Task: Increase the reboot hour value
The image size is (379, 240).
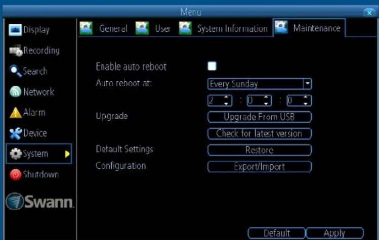Action: click(x=226, y=98)
